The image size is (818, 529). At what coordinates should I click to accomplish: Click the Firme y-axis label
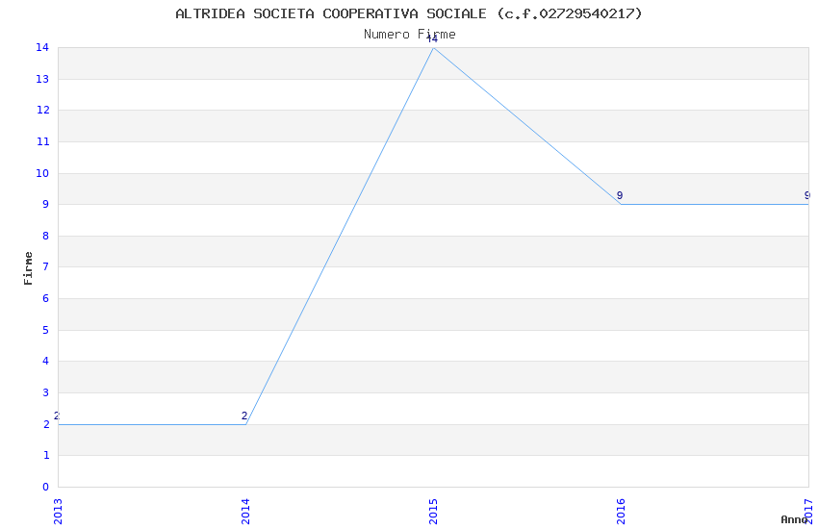[x=28, y=268]
